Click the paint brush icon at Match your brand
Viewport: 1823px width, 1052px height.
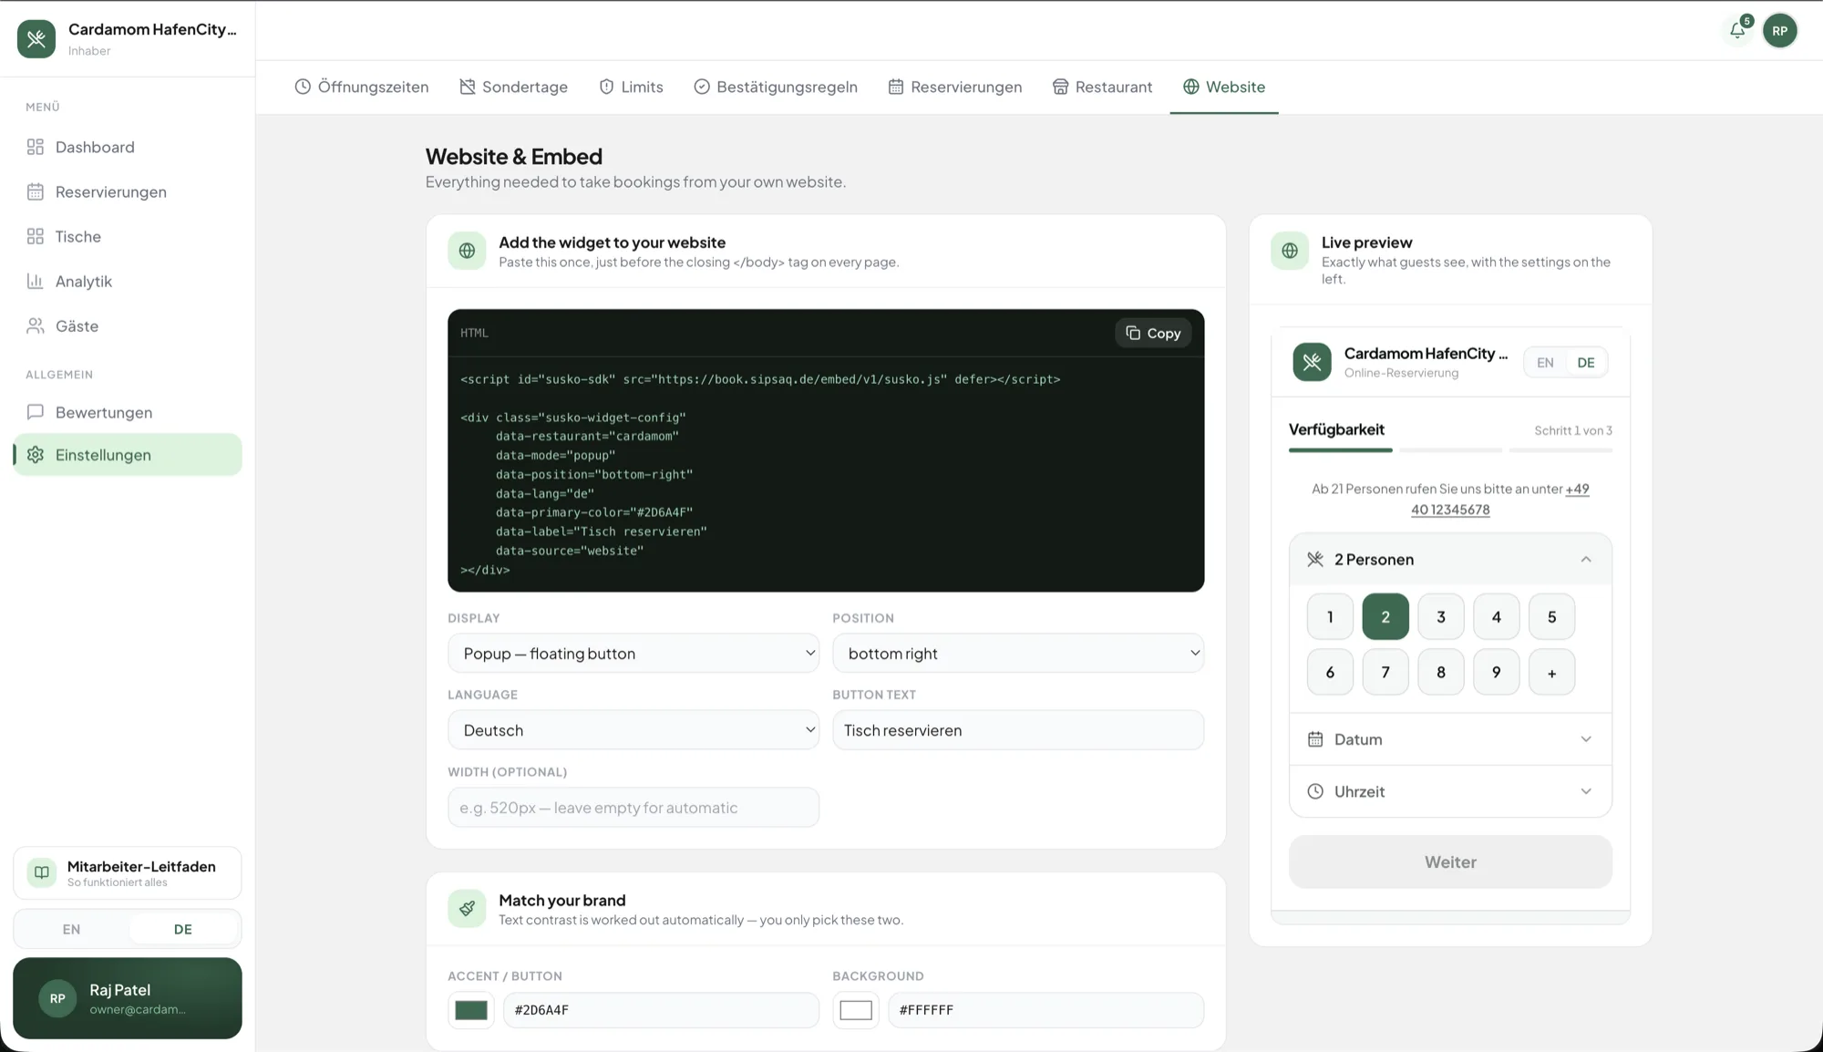(467, 908)
